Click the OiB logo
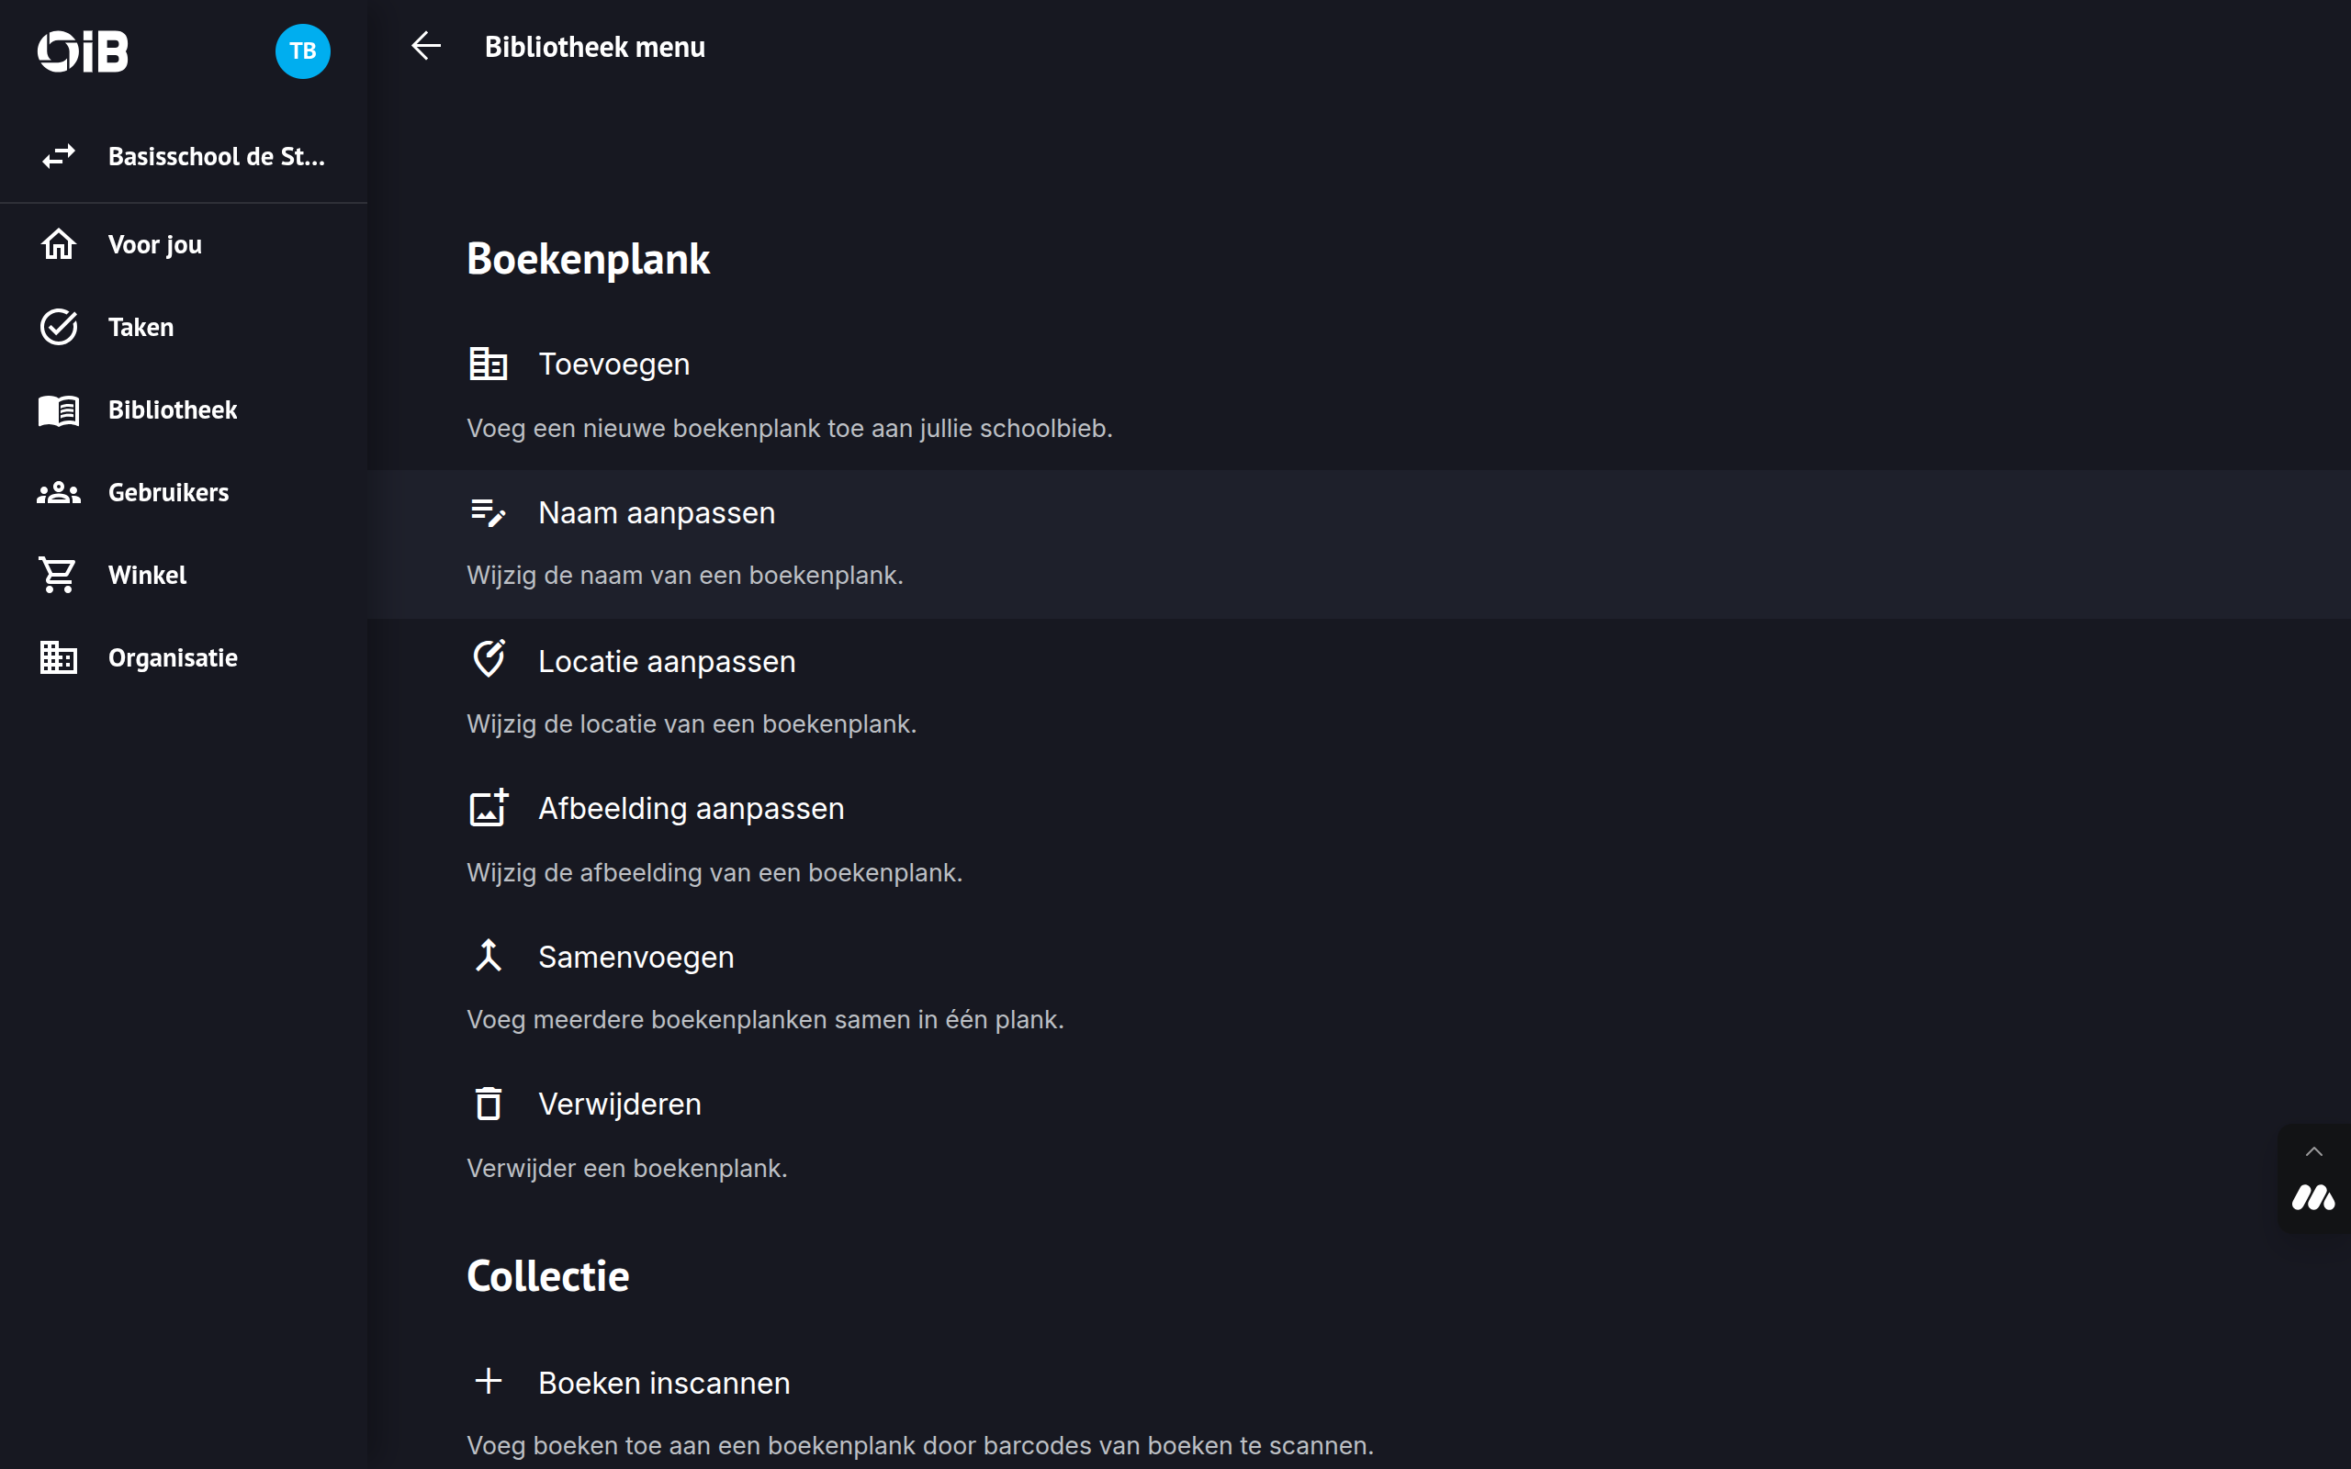2351x1469 pixels. (83, 50)
